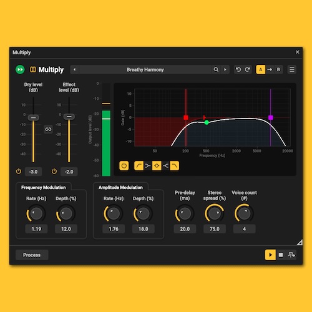This screenshot has width=312, height=312.
Task: Switch to the B settings slot
Action: 278,69
